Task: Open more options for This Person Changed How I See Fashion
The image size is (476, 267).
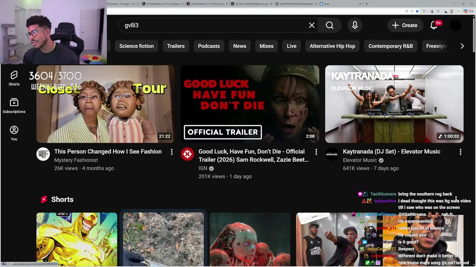Action: 172,152
